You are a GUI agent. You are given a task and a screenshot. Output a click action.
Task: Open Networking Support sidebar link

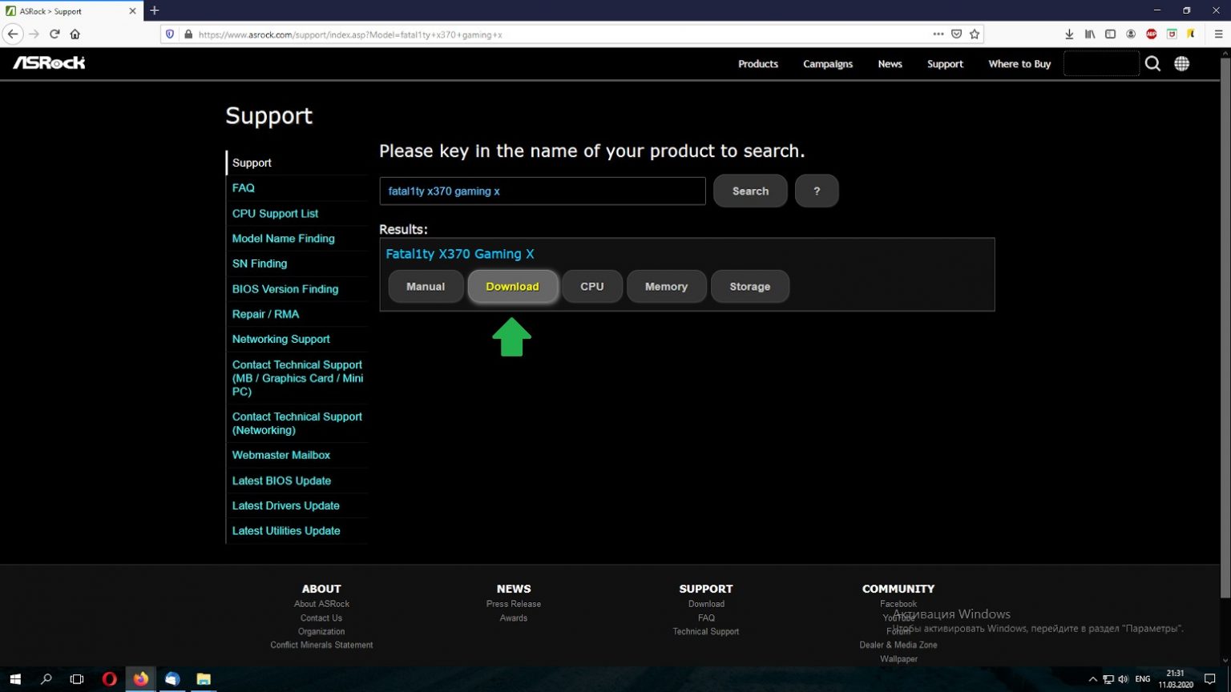(281, 340)
